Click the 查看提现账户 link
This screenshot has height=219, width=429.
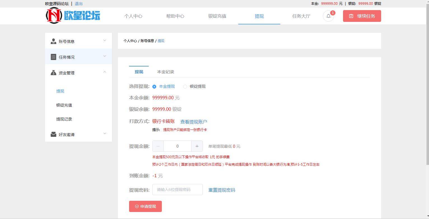(x=194, y=121)
